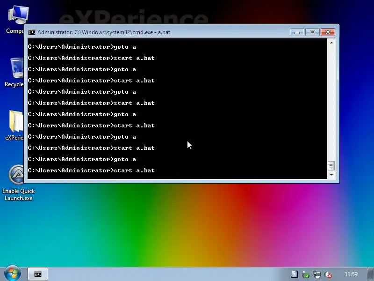The width and height of the screenshot is (374, 281).
Task: Click the 11:59 taskbar clock
Action: click(x=351, y=274)
